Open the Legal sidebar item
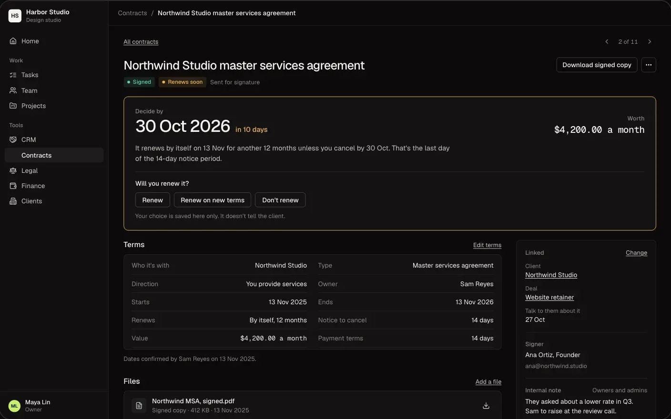 coord(54,170)
